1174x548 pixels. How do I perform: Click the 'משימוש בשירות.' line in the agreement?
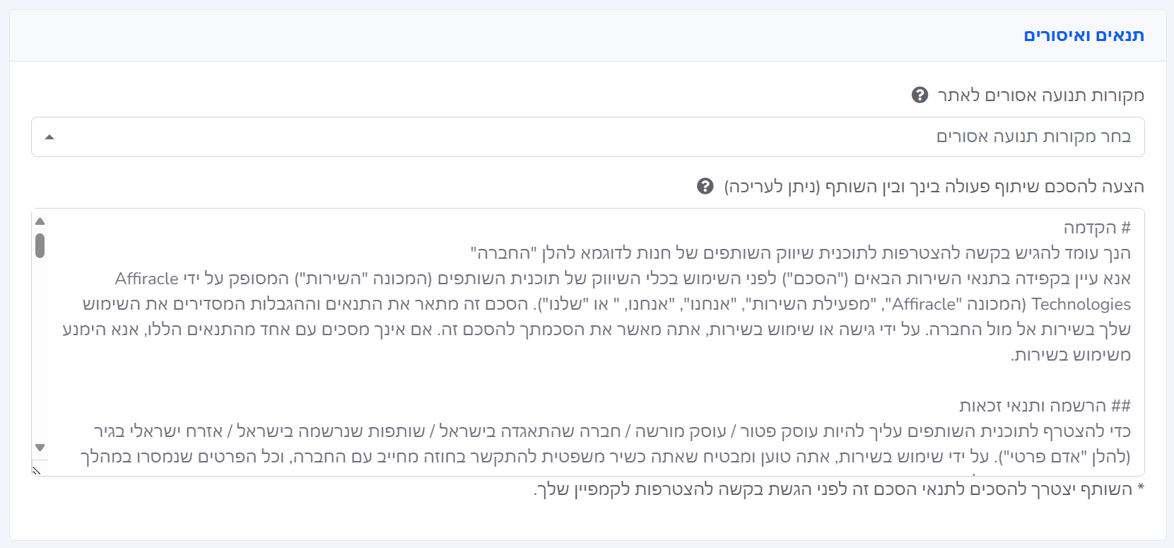click(x=1070, y=355)
